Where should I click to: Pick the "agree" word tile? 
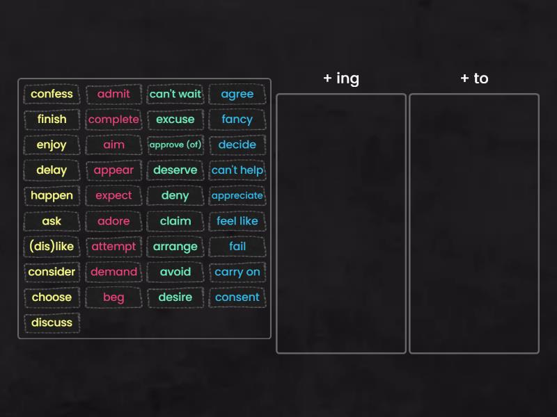[x=237, y=94]
